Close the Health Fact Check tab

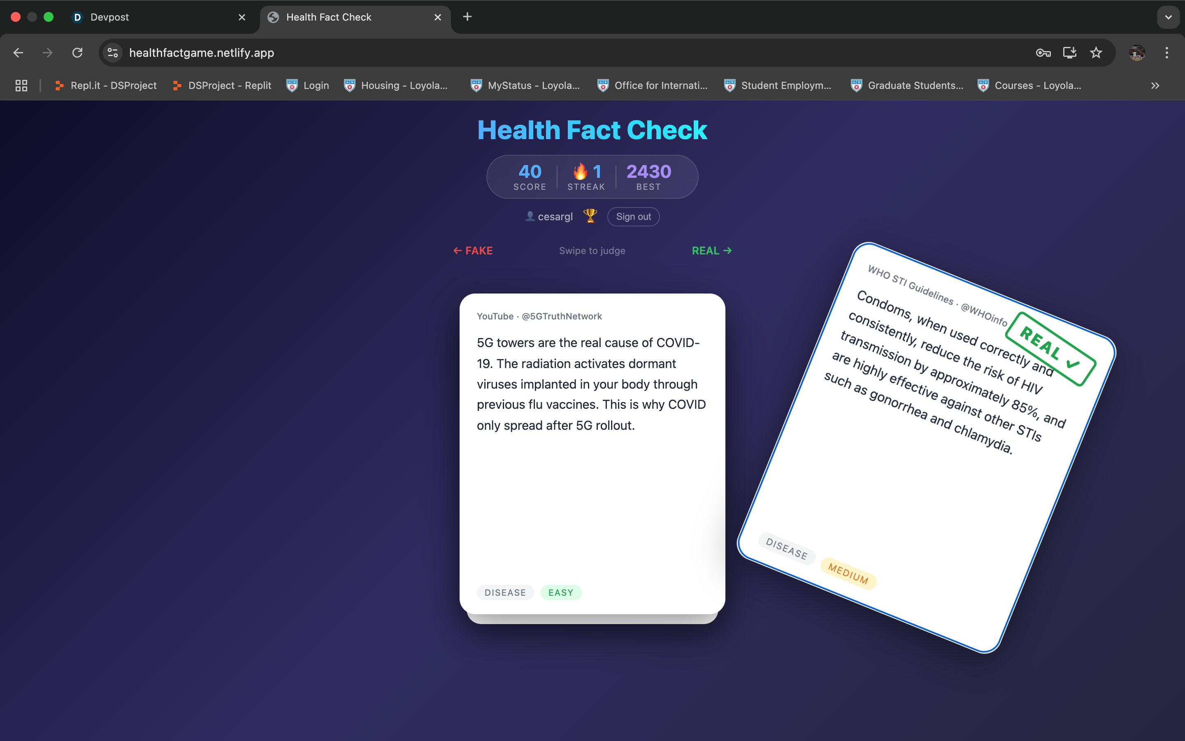click(438, 17)
